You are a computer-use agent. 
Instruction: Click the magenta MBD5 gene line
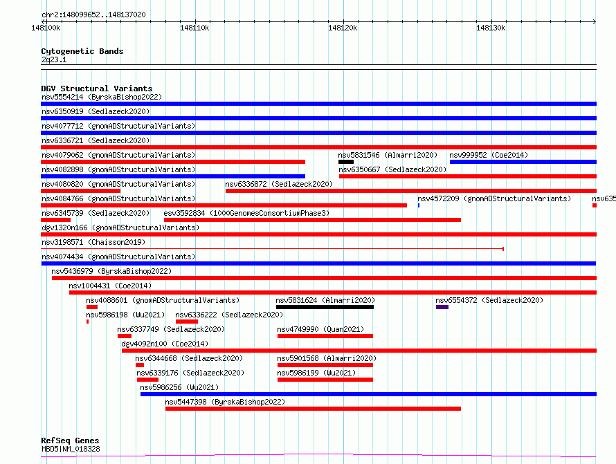(x=318, y=456)
